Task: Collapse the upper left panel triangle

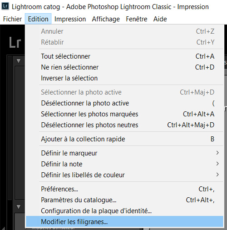Action: tap(19, 61)
